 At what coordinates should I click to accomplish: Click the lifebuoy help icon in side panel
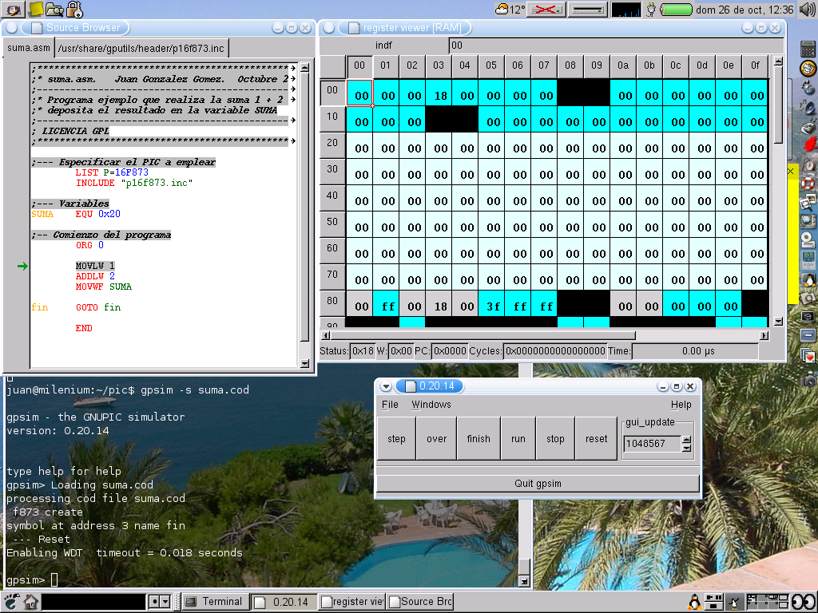click(x=808, y=183)
